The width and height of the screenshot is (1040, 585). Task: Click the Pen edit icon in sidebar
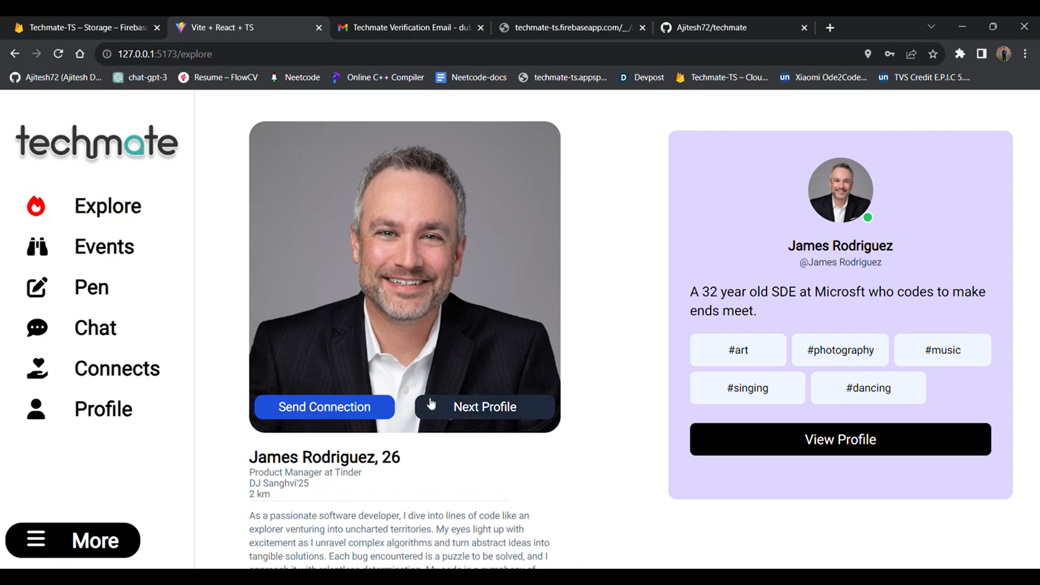(37, 288)
